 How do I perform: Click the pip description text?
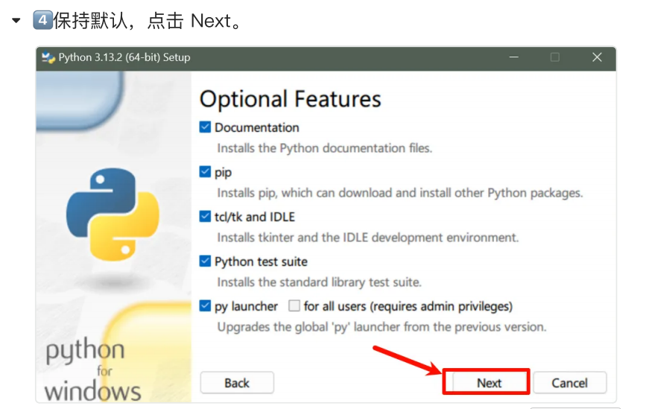(x=400, y=193)
